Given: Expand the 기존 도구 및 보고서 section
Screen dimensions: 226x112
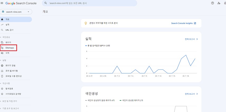Looking at the screenshot, I should click(10, 108).
